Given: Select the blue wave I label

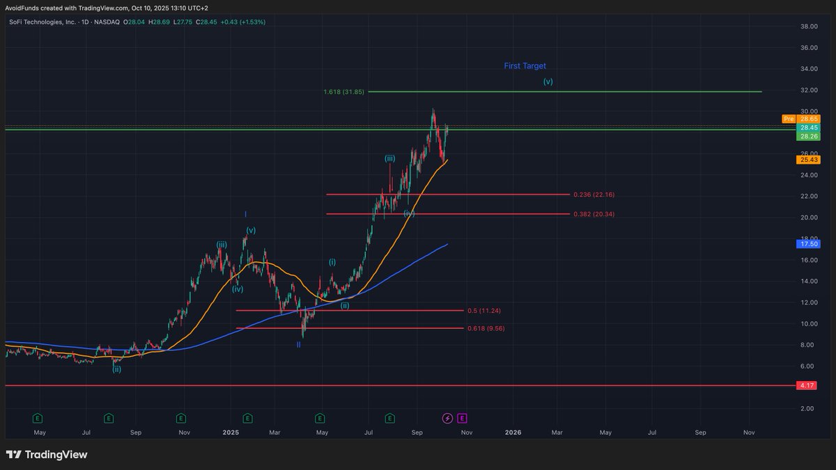Looking at the screenshot, I should (245, 214).
